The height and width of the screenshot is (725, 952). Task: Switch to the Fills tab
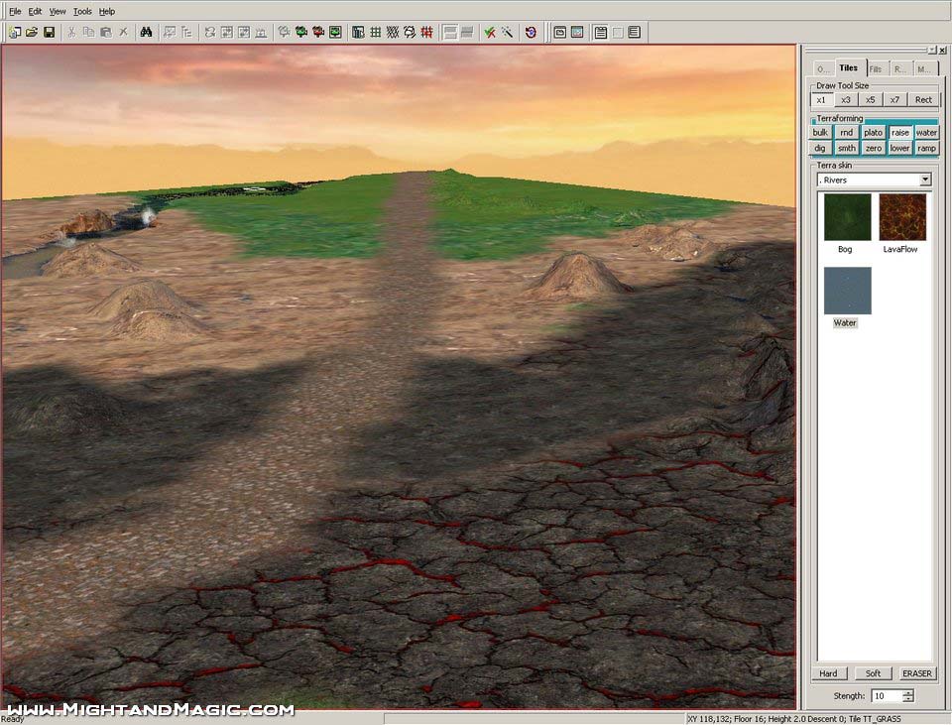(875, 69)
